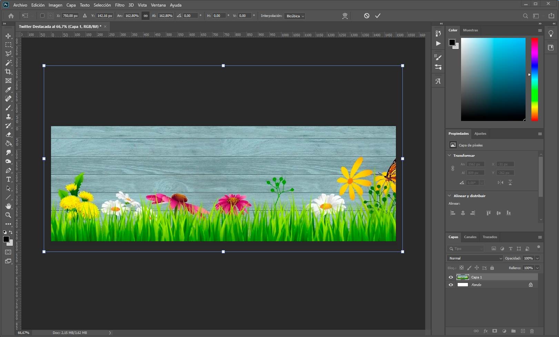Open the Interpolación dropdown
This screenshot has width=559, height=337.
(x=295, y=16)
